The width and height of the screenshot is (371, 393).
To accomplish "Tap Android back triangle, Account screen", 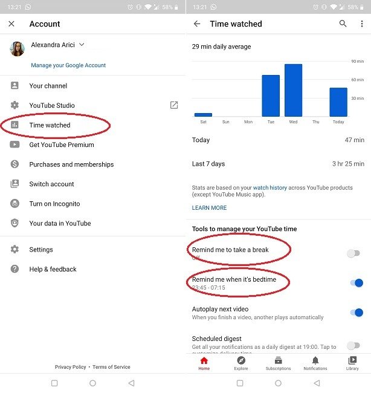I will tap(131, 383).
